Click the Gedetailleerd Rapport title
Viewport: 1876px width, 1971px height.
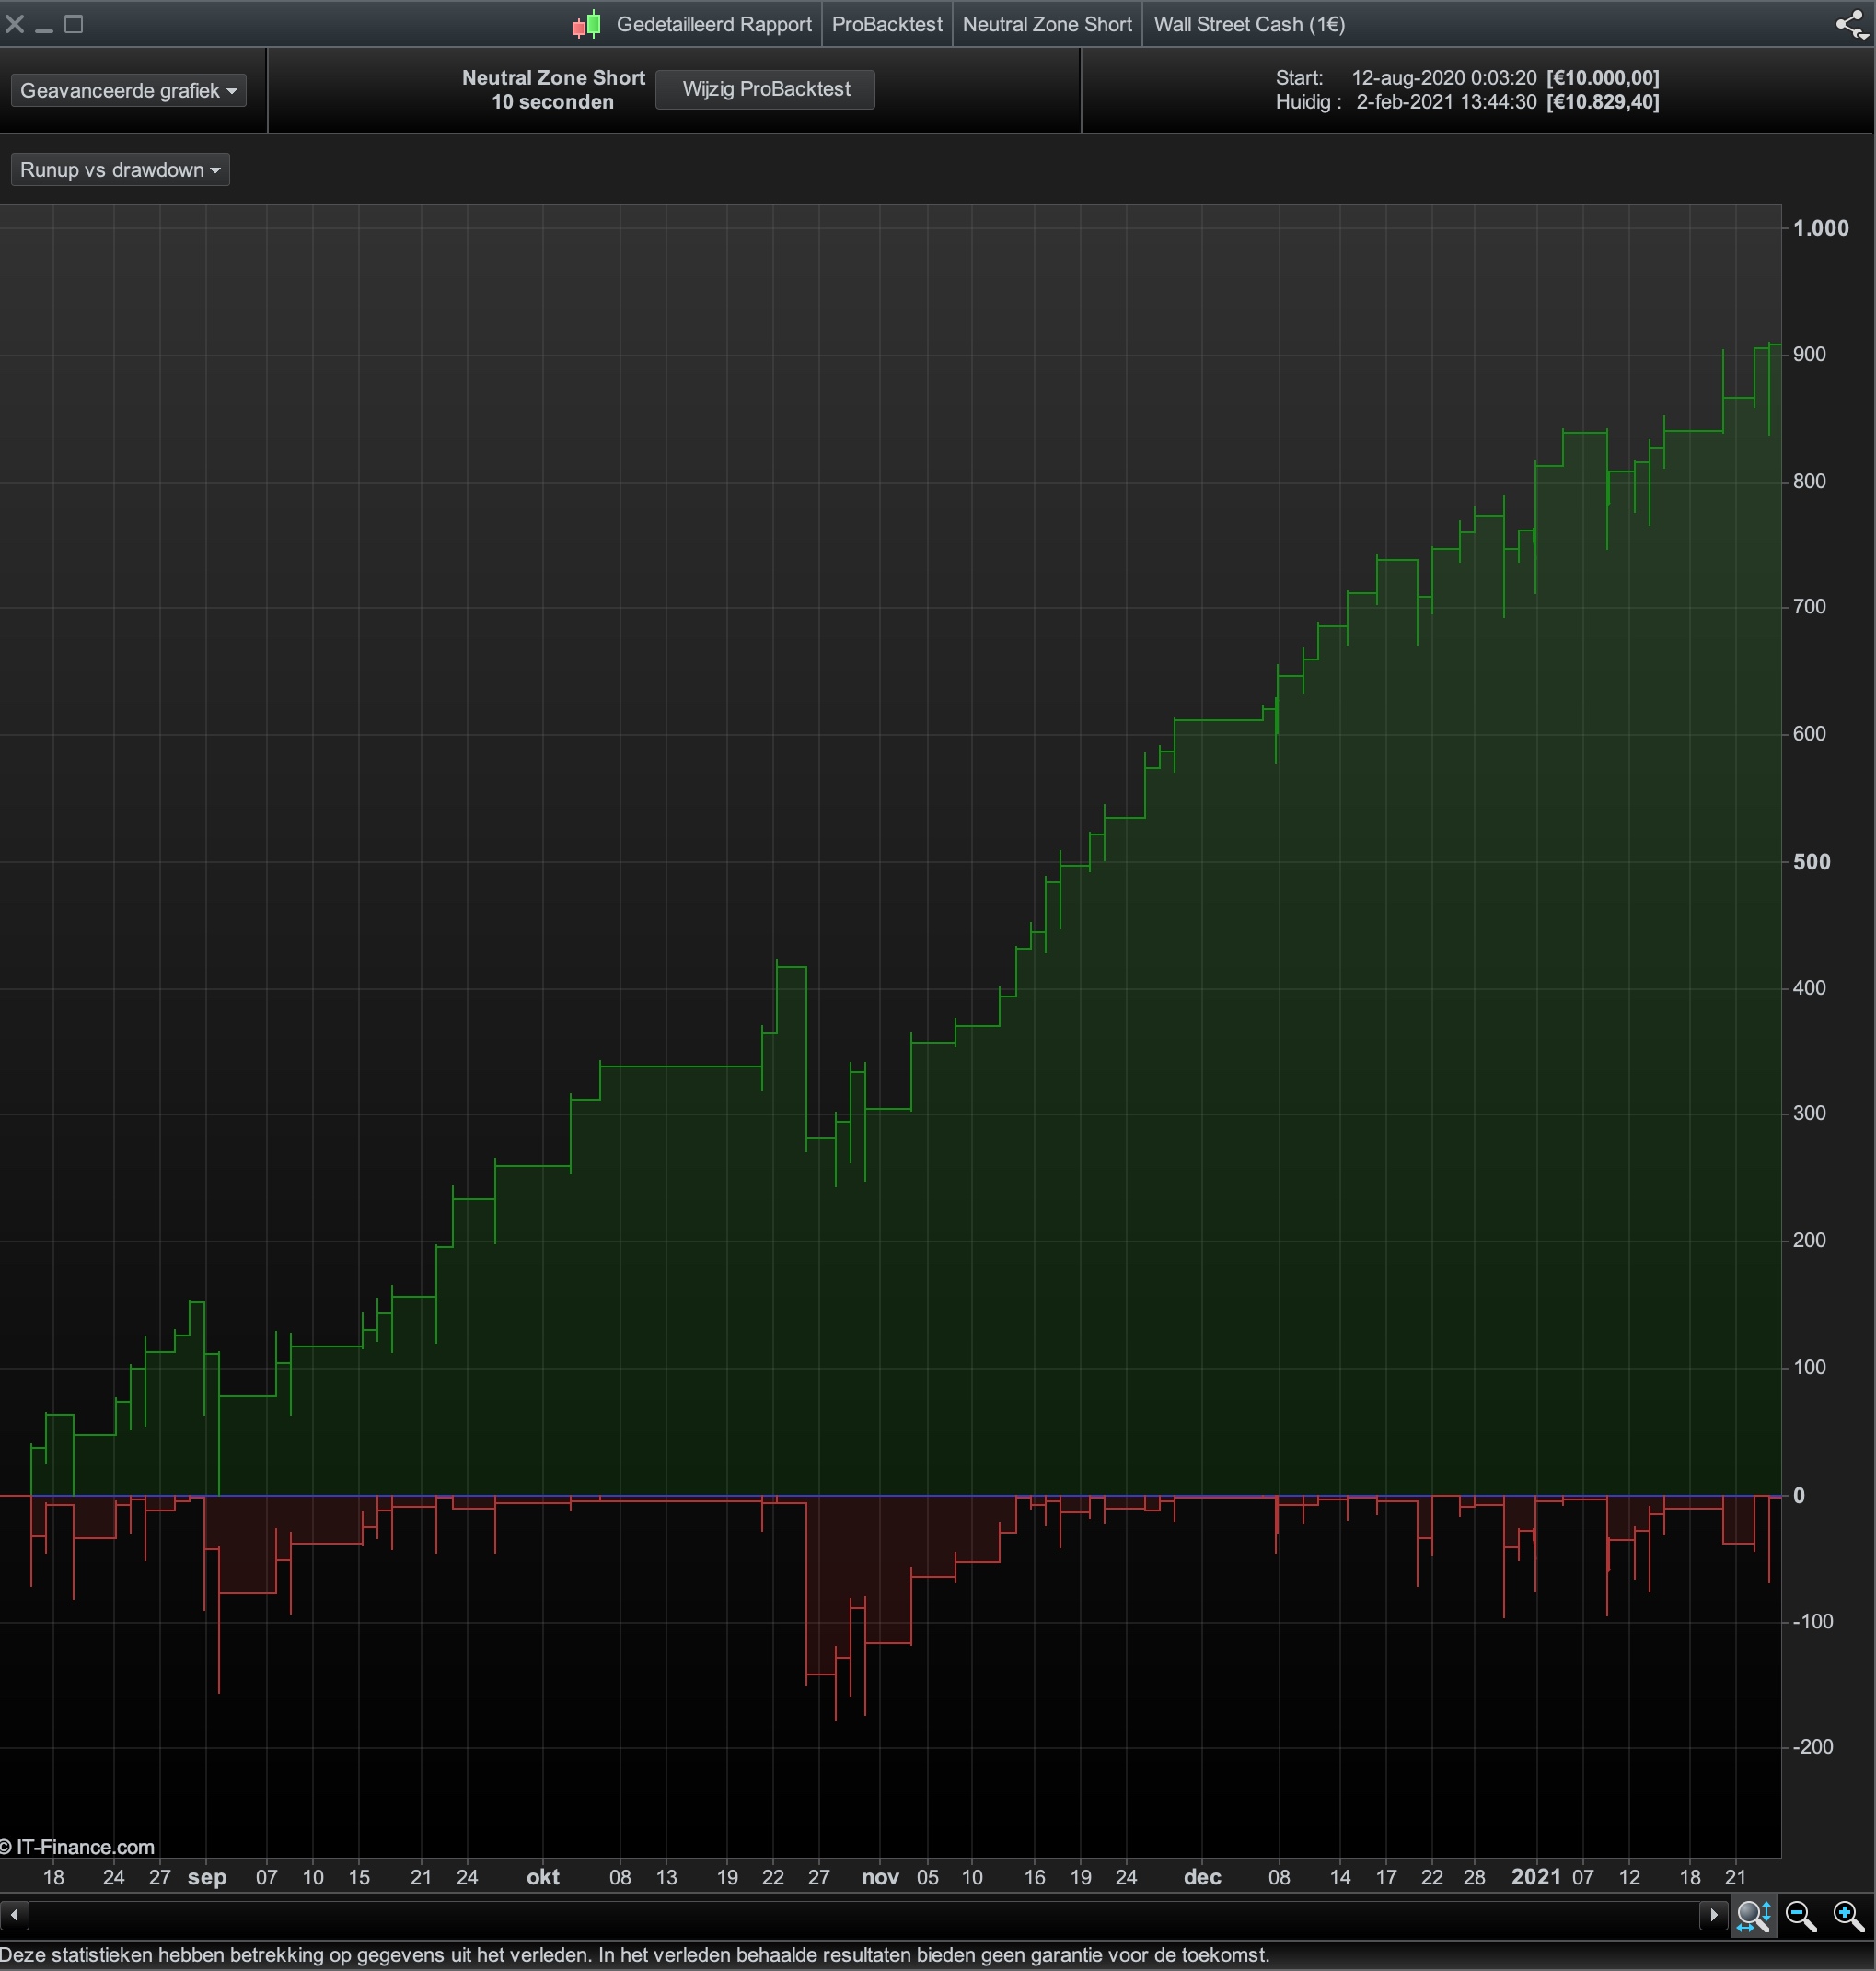(713, 24)
